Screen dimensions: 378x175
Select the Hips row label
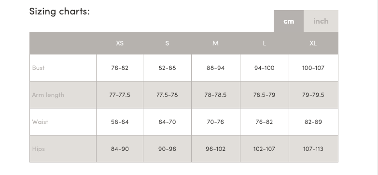click(38, 149)
